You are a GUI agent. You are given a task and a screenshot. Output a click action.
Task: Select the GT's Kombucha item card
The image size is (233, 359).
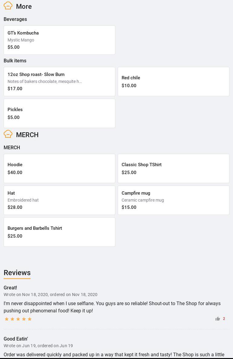59,40
